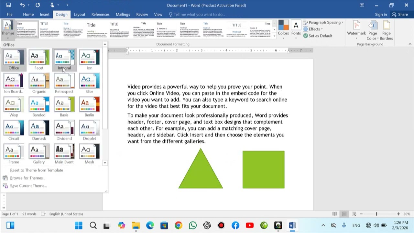Apply the Retrospect theme

pyautogui.click(x=64, y=83)
